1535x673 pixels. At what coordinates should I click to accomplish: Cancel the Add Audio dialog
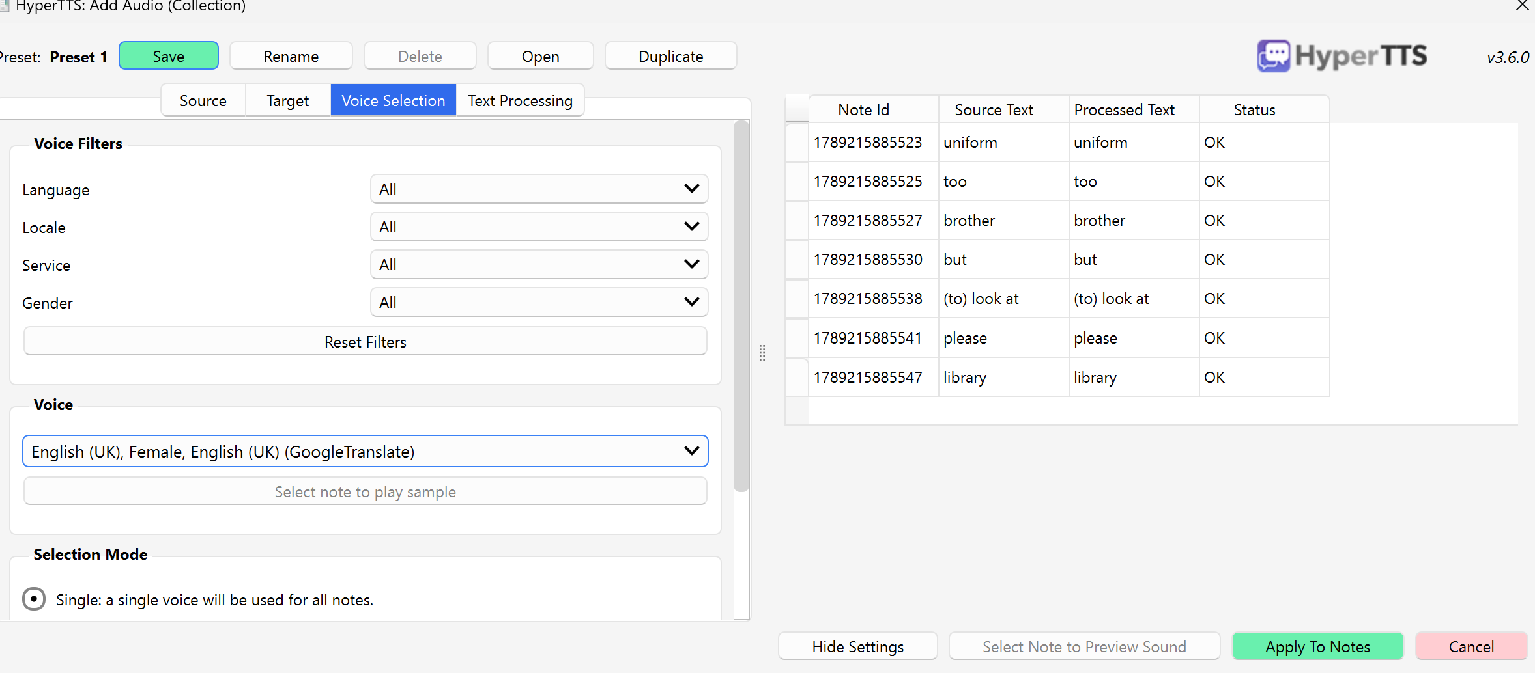[1472, 646]
